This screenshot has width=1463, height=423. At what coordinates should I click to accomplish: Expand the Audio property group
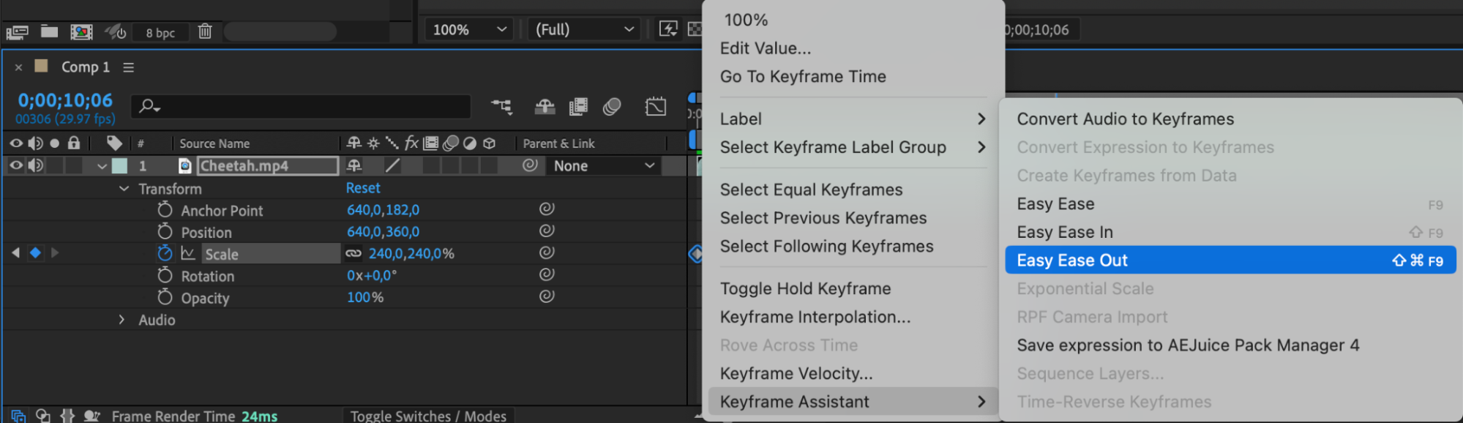121,320
